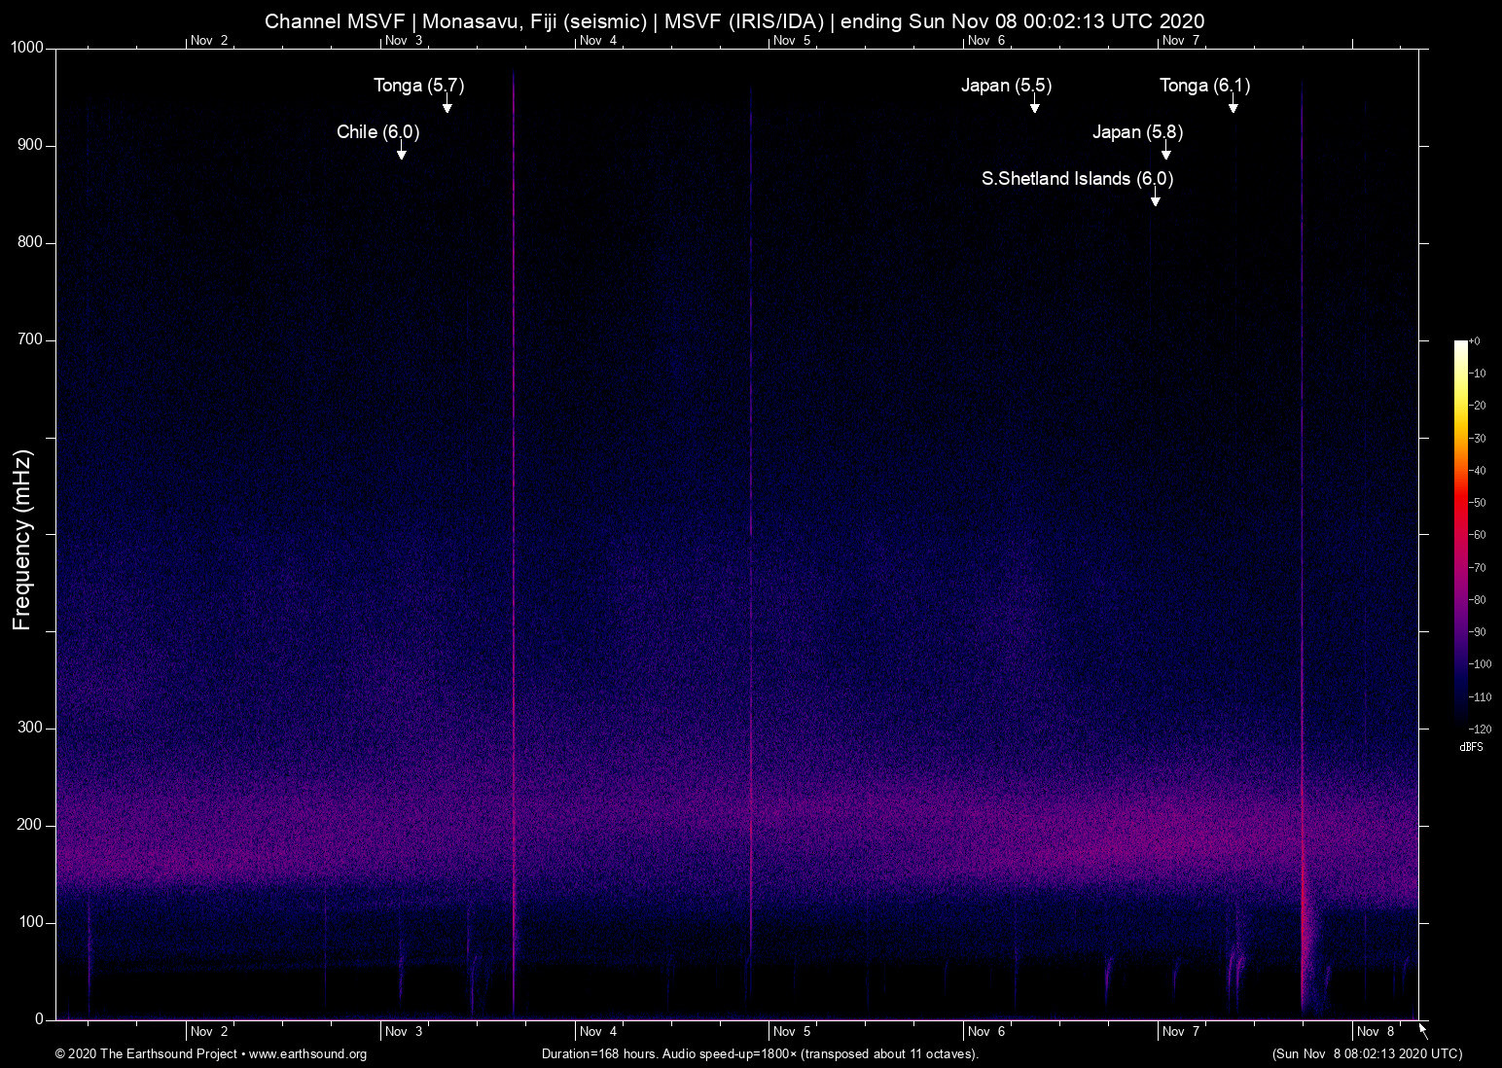Click Nov 5 on the bottom time axis
The width and height of the screenshot is (1502, 1068).
(x=792, y=1032)
